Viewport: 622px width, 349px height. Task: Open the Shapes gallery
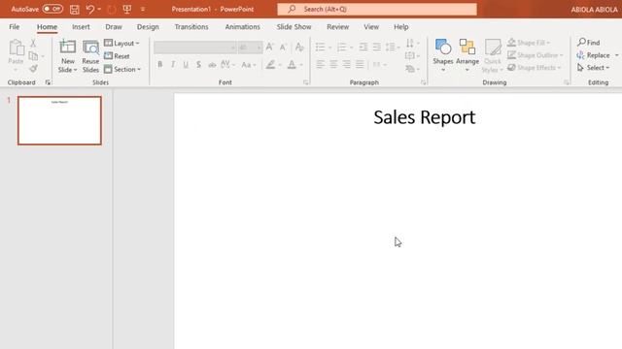click(443, 55)
